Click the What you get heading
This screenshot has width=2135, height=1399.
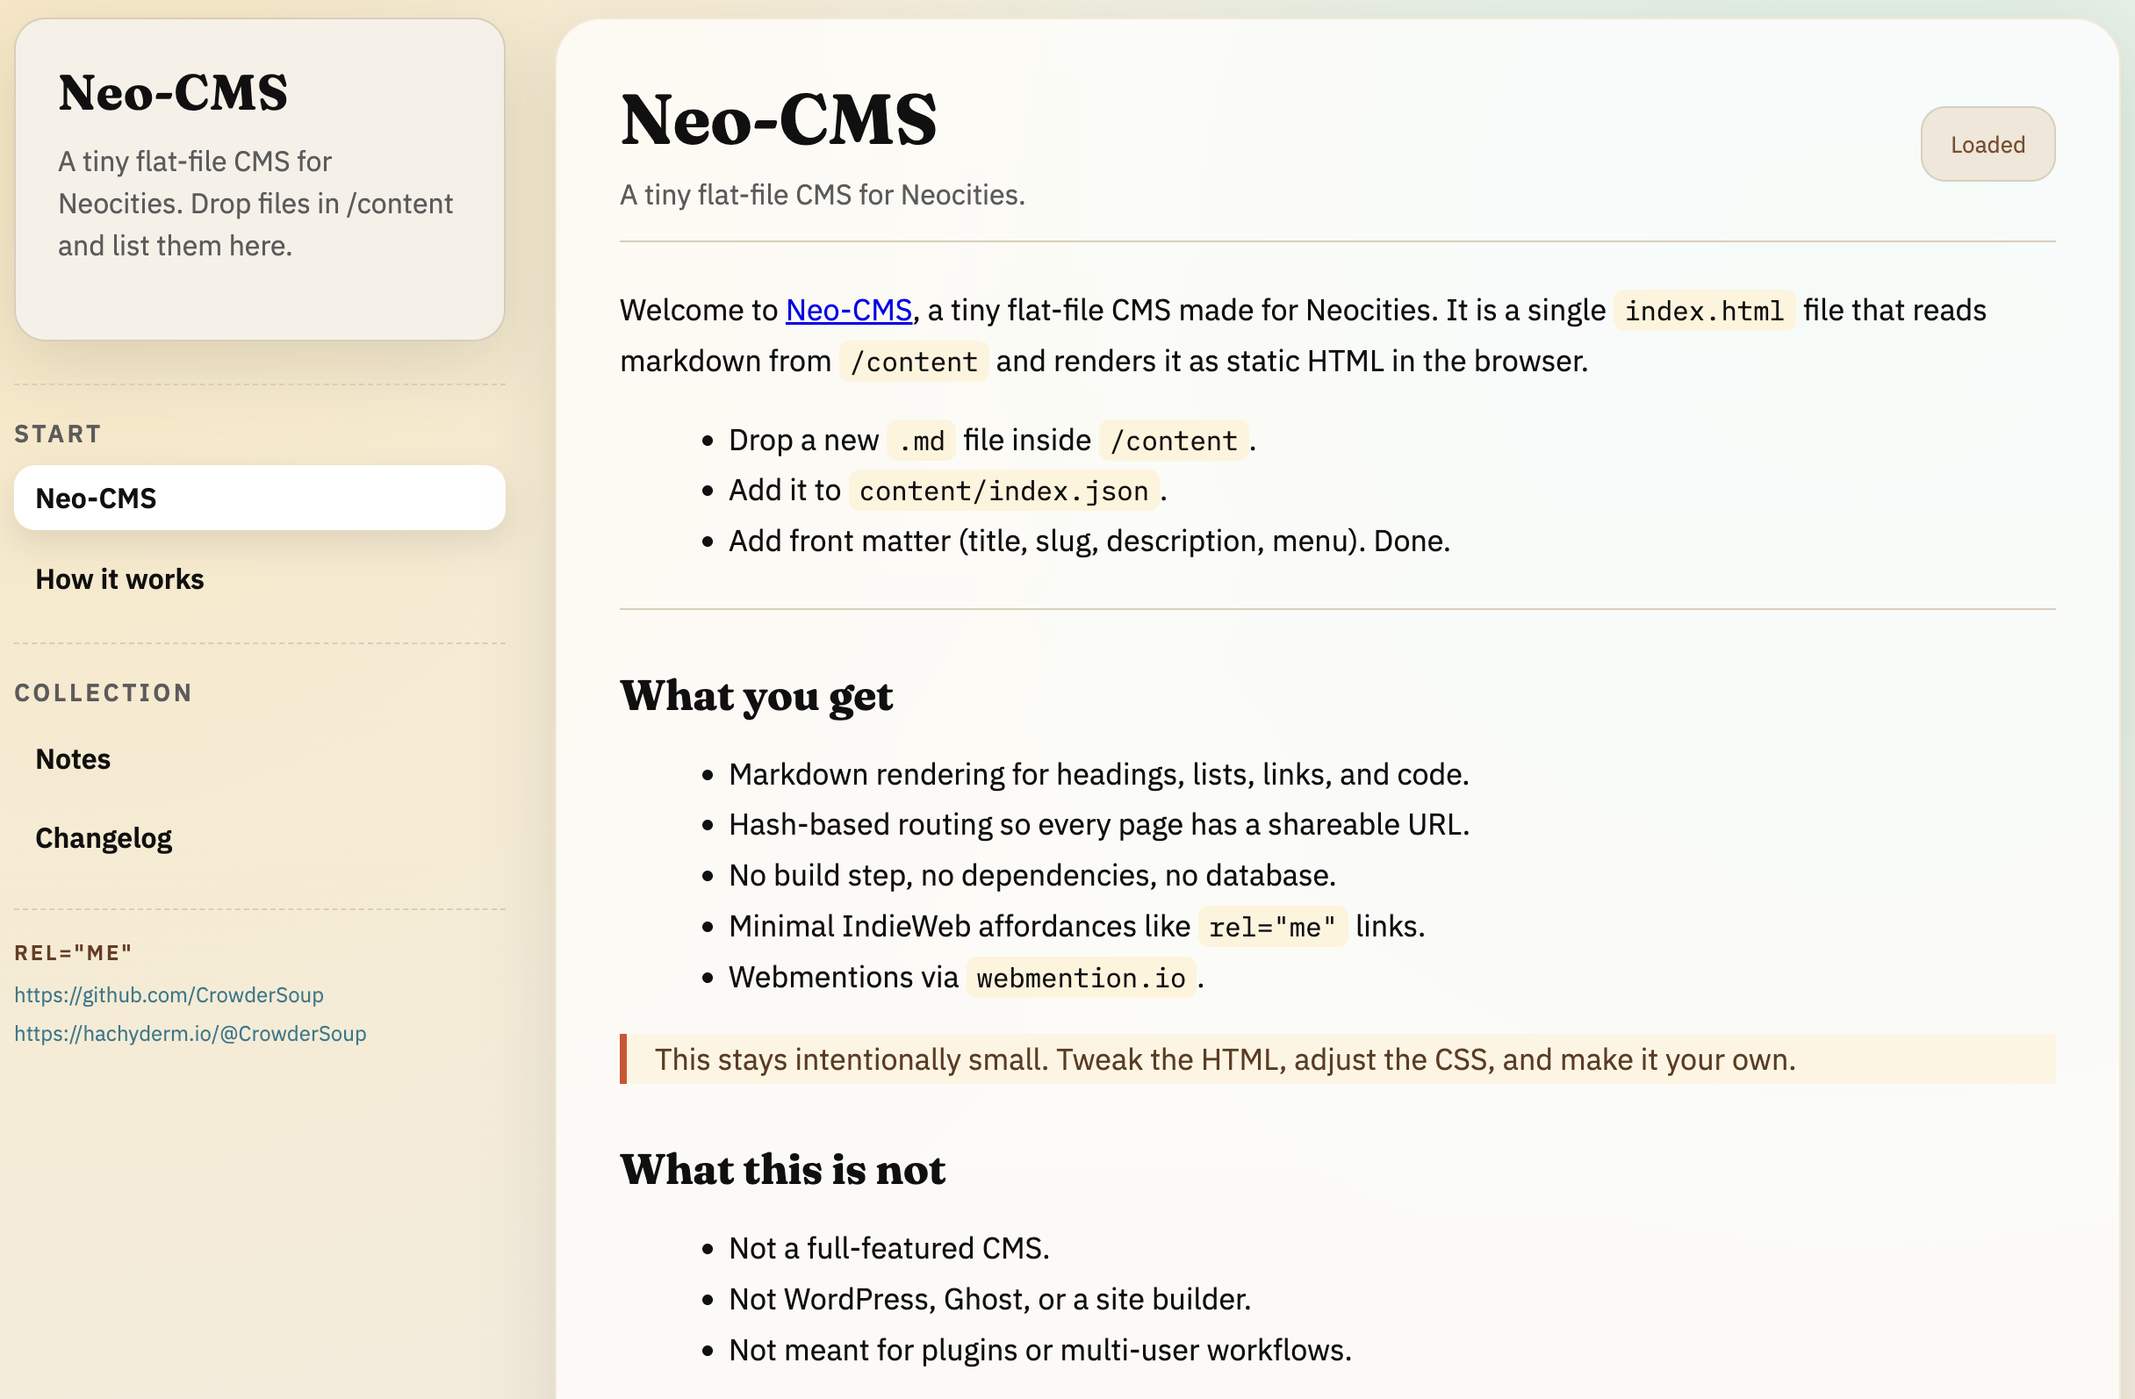(x=755, y=696)
